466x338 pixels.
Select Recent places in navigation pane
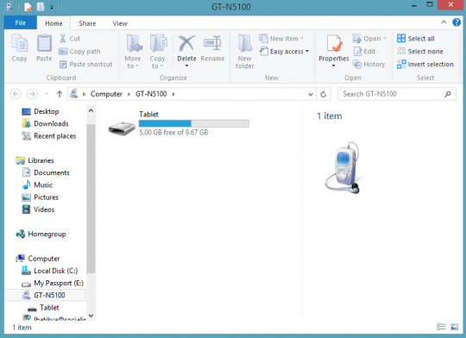[x=49, y=136]
